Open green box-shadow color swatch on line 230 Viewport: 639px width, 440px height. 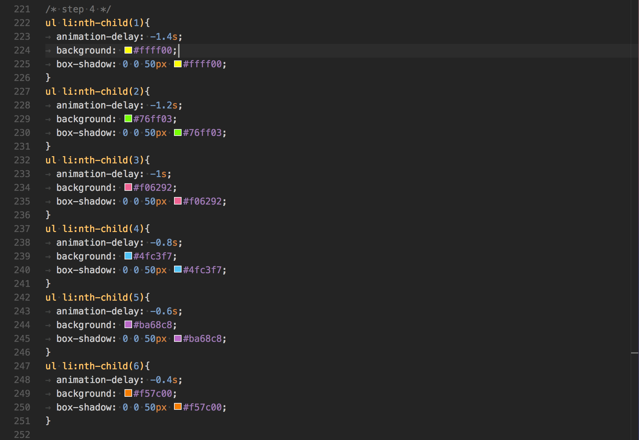click(177, 132)
